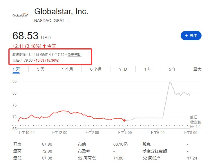Show the 最大 maximum range tab
The height and width of the screenshot is (165, 205).
(x=197, y=69)
